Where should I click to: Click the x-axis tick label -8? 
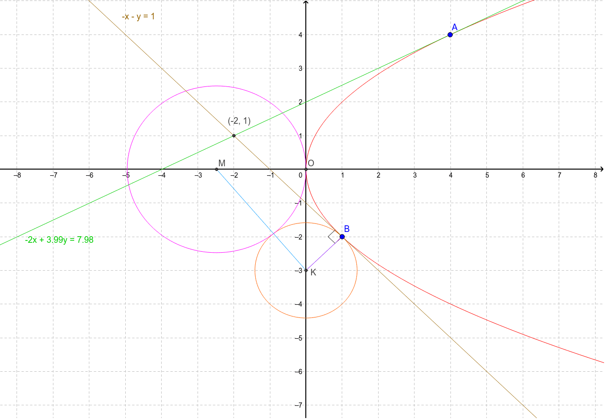click(17, 175)
